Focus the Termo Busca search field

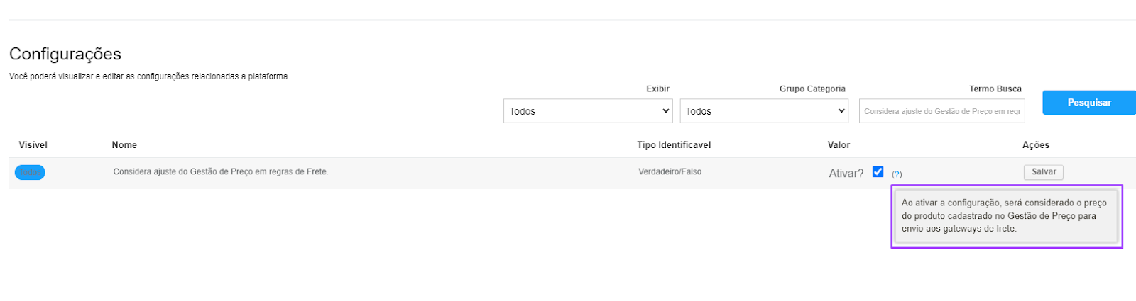(942, 111)
